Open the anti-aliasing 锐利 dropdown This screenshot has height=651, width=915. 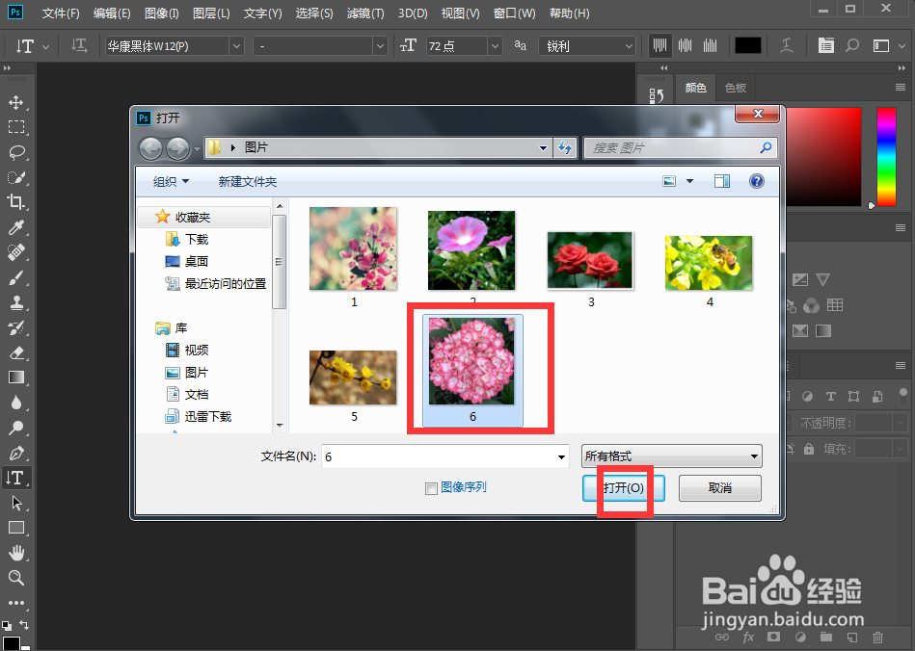point(629,46)
